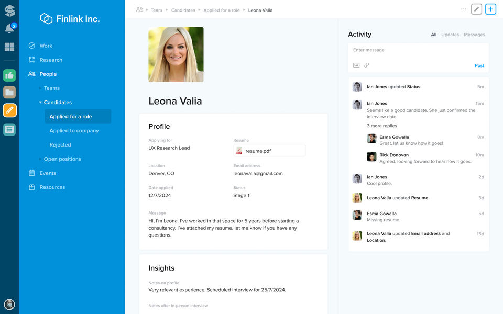
Task: Select Applied to company item
Action: click(74, 131)
